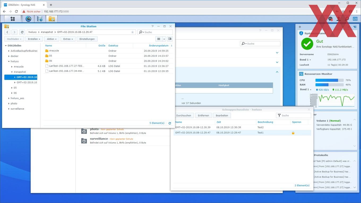Open DSM notifications chat icon
The image size is (361, 203).
tap(330, 19)
